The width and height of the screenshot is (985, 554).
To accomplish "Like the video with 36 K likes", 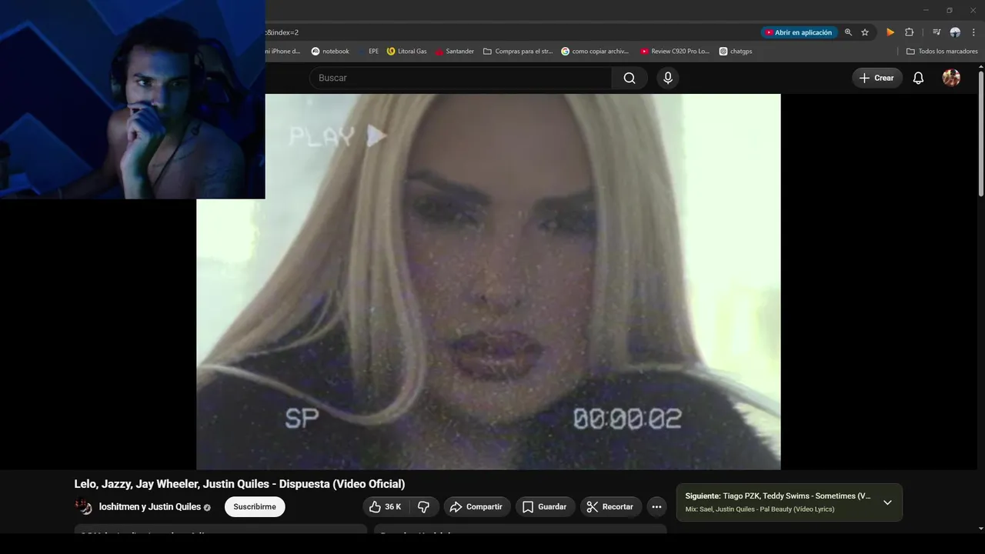I will 386,506.
